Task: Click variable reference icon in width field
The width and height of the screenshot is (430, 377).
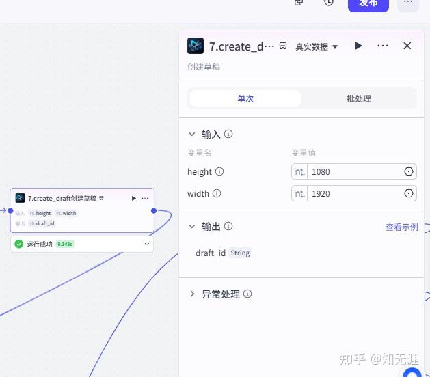Action: (x=409, y=193)
